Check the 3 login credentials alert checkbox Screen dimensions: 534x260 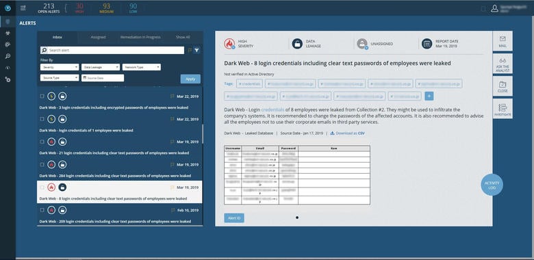coord(42,96)
